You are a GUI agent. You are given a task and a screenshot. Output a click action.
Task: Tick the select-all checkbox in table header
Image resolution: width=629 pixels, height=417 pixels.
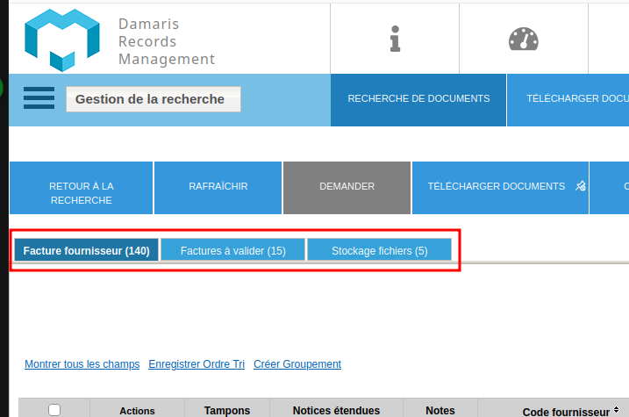click(54, 410)
